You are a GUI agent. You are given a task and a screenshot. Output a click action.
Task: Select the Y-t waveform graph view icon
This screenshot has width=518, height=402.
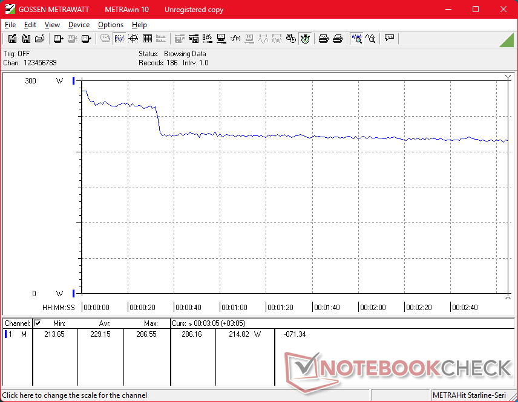click(119, 39)
